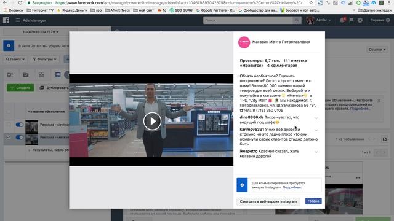394x221 pixels.
Task: Dismiss the warning notice with X
Action: point(379,101)
